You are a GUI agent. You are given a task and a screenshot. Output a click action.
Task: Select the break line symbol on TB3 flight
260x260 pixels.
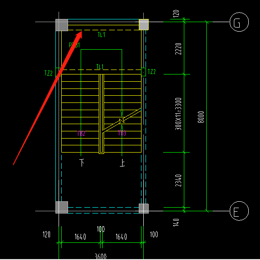122,120
